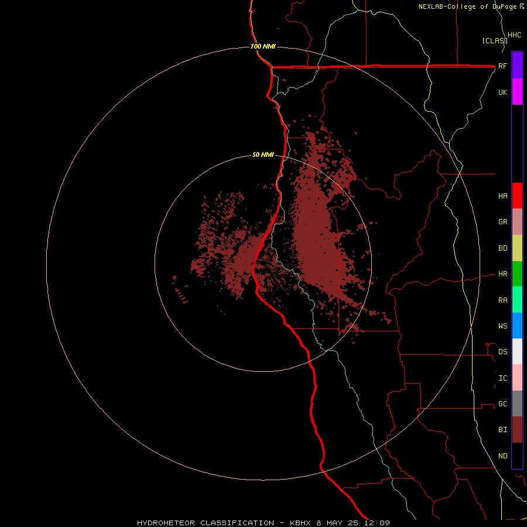The width and height of the screenshot is (527, 527).
Task: Select the "DS" legend label
Action: pyautogui.click(x=502, y=352)
